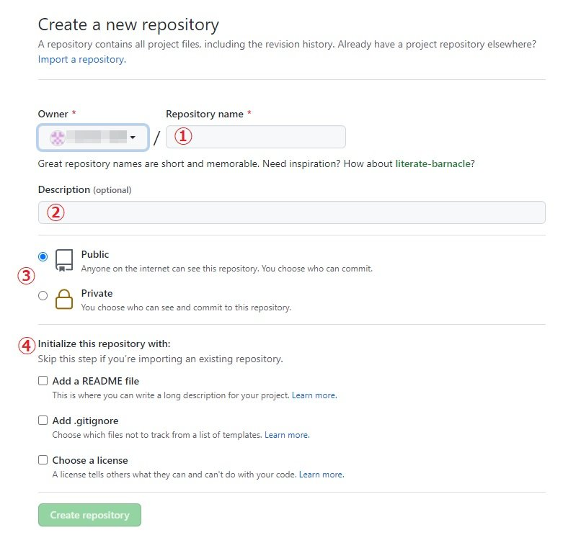Open Learn more link for README file
The width and height of the screenshot is (563, 548).
[x=314, y=395]
